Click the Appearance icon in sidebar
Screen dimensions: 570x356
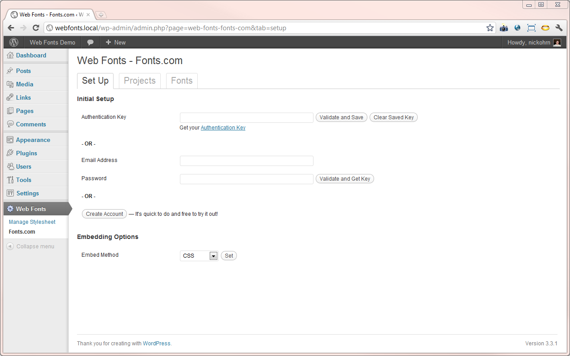click(10, 140)
